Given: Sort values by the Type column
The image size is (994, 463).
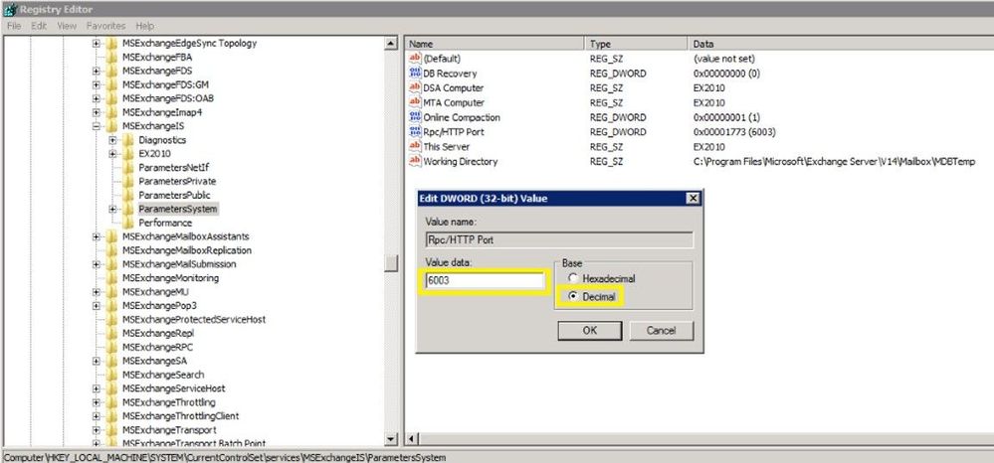Looking at the screenshot, I should [636, 44].
